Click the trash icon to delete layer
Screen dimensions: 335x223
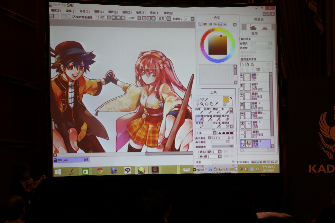[258, 69]
